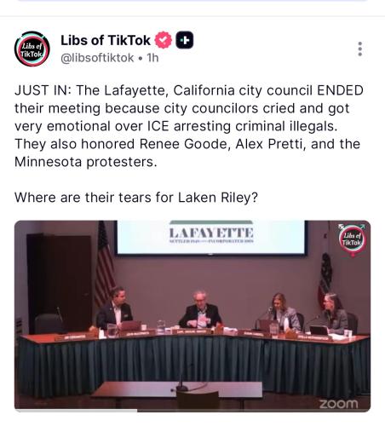
Task: Click the councilwoman at far right
Action: [x=335, y=314]
